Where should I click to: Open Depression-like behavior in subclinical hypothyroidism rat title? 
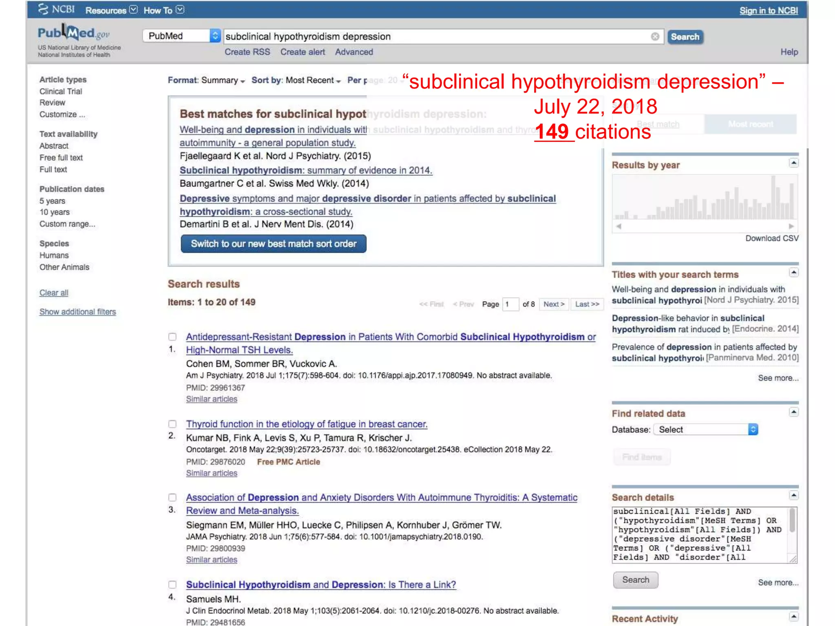tap(688, 324)
